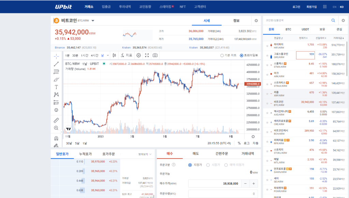Select the trend line drawing tool
349x198 pixels.
pyautogui.click(x=56, y=64)
